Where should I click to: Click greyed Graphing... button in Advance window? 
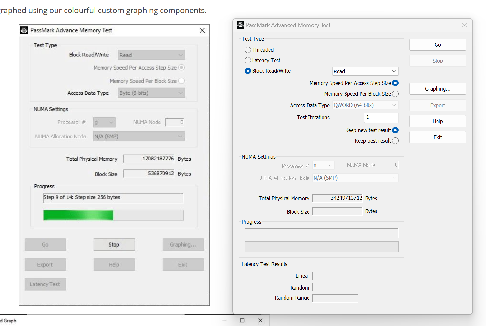(x=183, y=245)
